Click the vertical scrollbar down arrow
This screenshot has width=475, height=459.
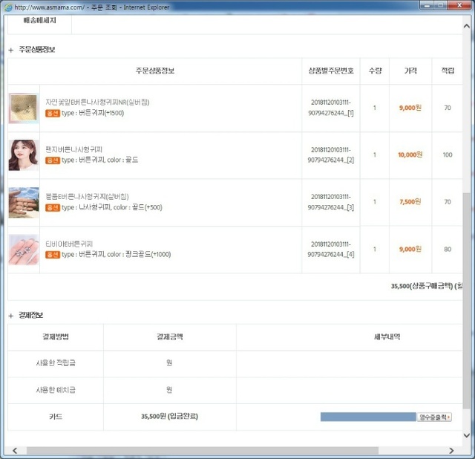pos(467,435)
